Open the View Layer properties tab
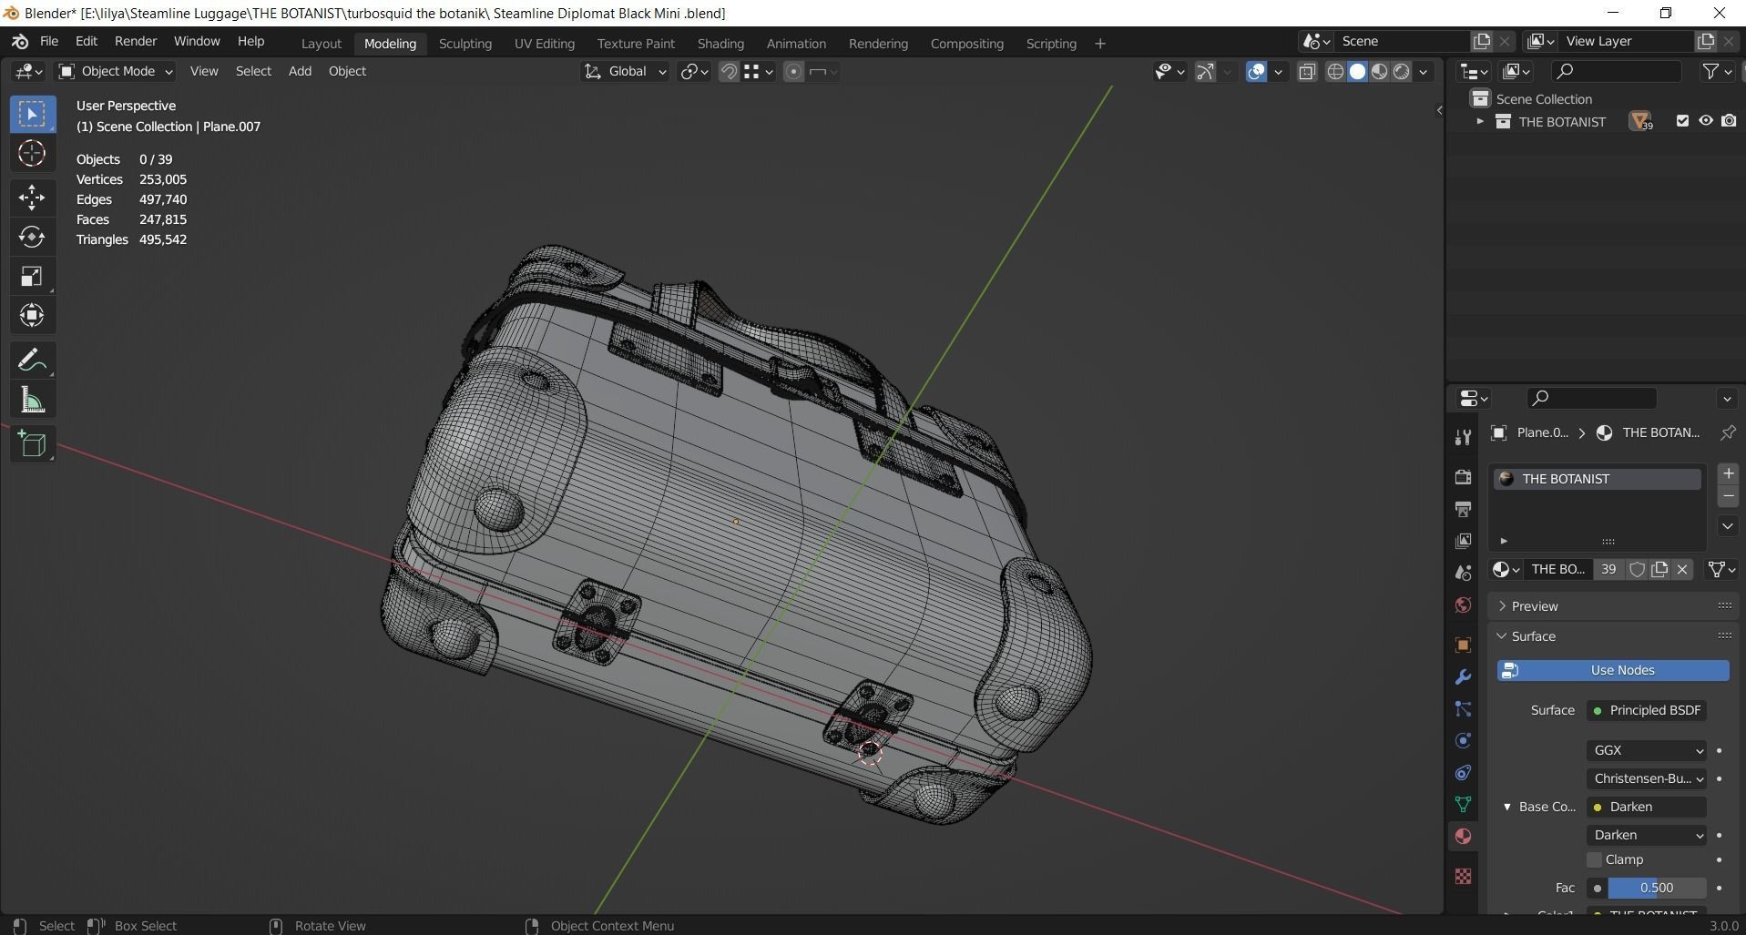Viewport: 1746px width, 935px height. coord(1463,541)
